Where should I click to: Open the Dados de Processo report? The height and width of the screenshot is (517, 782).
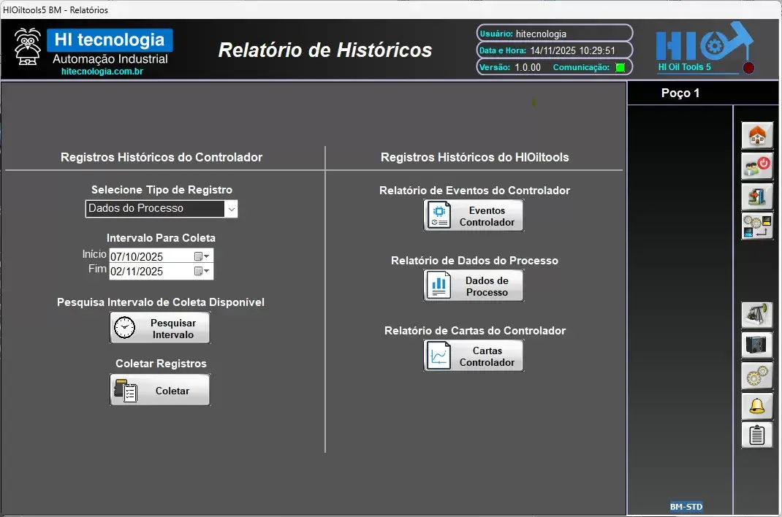(x=474, y=286)
